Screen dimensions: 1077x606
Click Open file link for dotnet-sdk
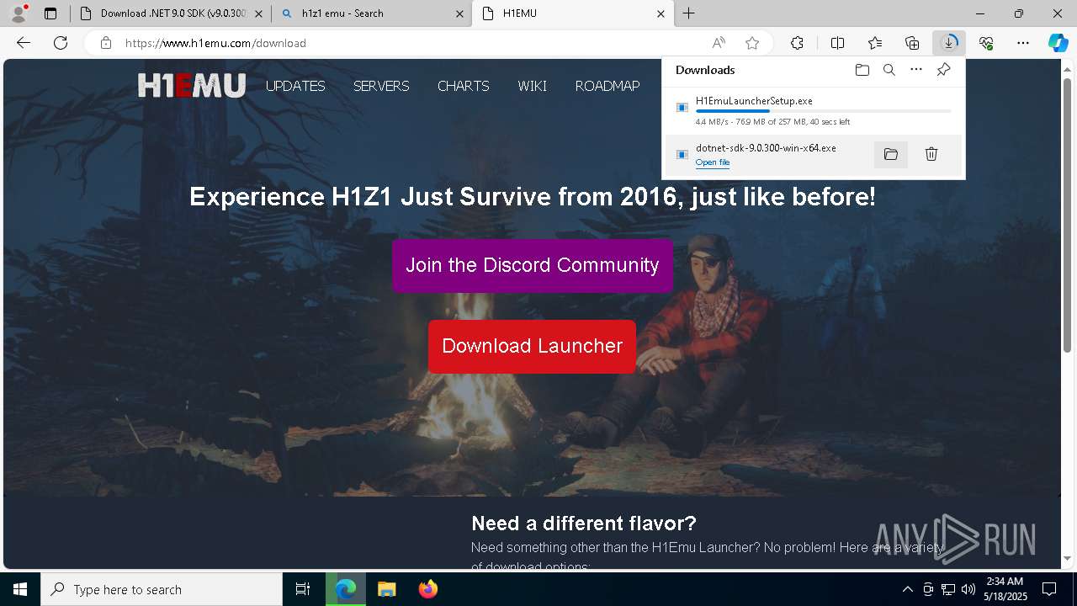713,162
